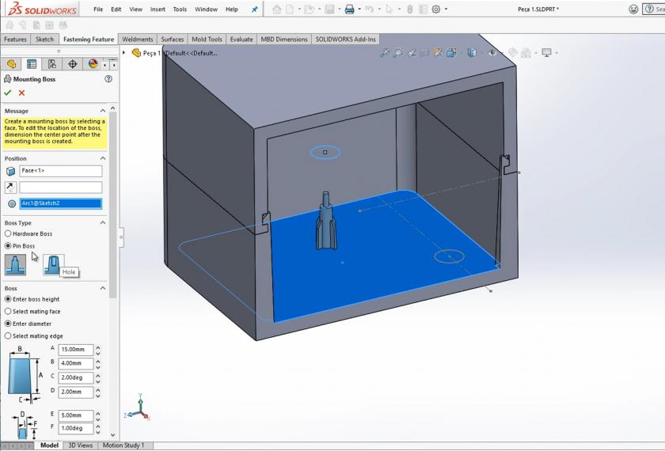The height and width of the screenshot is (451, 665).
Task: Switch to the Motion Study 1 tab
Action: (123, 445)
